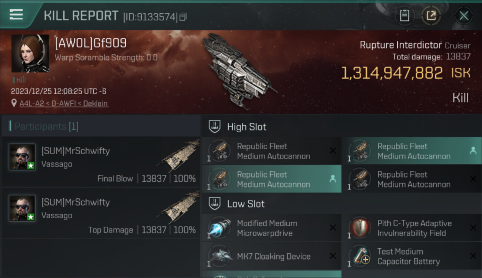Click the Low Slot section header
The image size is (482, 278).
pyautogui.click(x=246, y=204)
